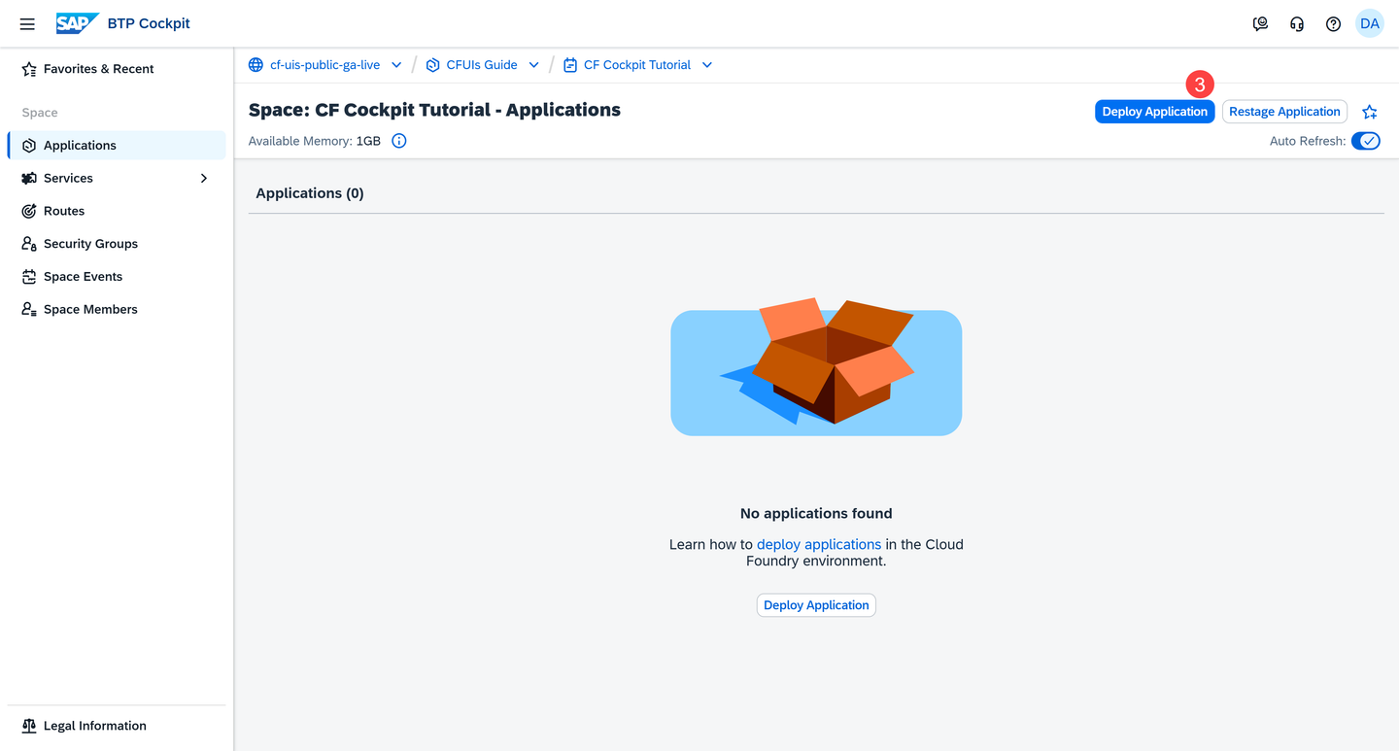The height and width of the screenshot is (751, 1399).
Task: Click the Space Members icon
Action: pos(29,309)
